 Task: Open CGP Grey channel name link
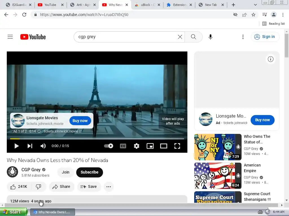pos(31,170)
